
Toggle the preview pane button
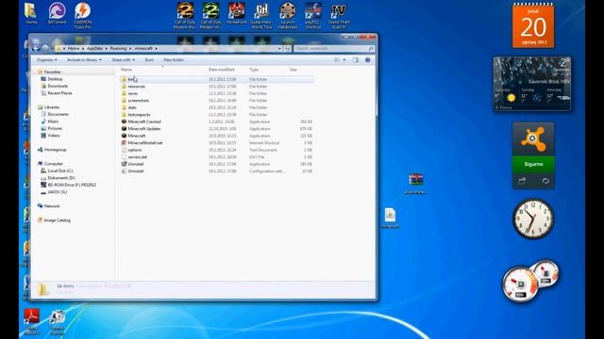point(356,60)
